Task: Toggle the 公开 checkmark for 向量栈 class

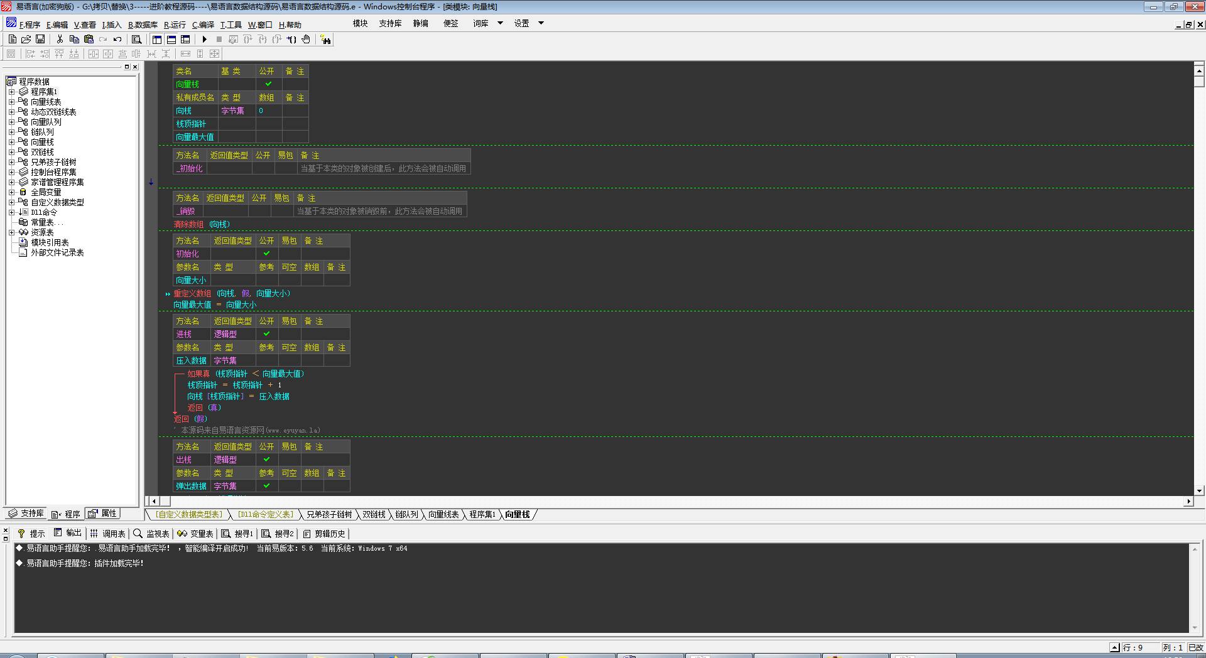Action: [269, 84]
